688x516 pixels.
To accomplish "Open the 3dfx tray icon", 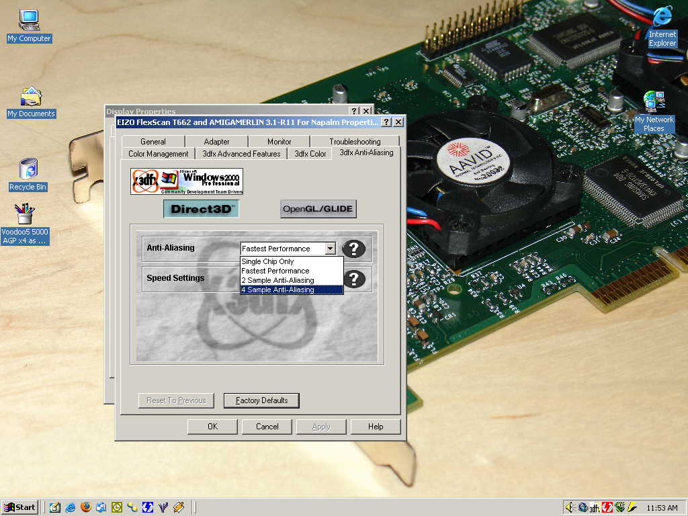I will (x=595, y=508).
